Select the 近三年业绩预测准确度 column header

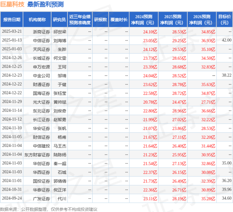tap(80, 19)
